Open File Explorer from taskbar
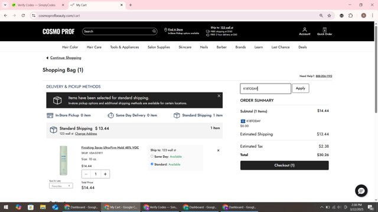Viewport: 378px width, 212px height. (43, 207)
